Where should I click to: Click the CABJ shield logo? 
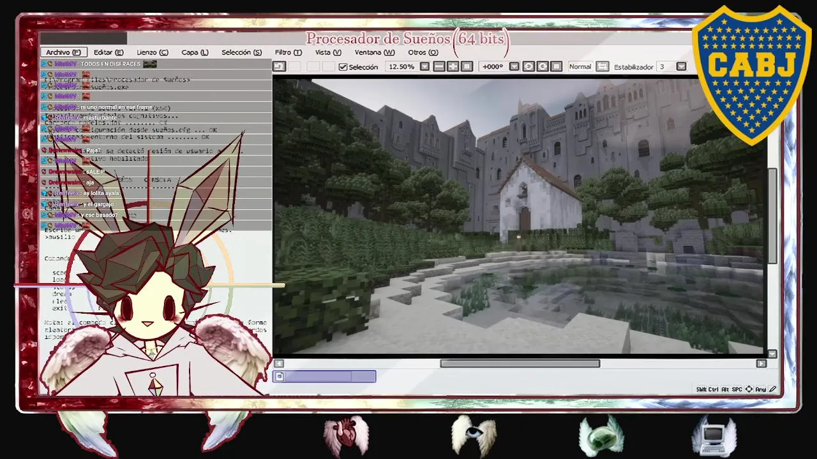(751, 75)
